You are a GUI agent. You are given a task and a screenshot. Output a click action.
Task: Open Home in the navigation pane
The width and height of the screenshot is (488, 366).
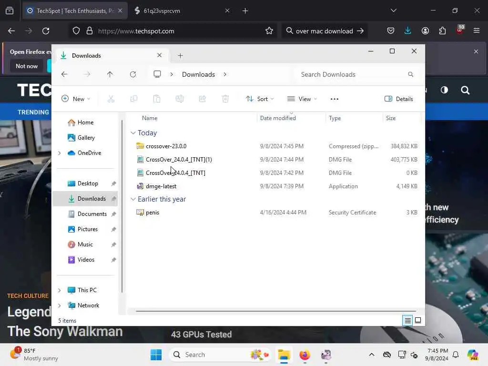click(85, 122)
